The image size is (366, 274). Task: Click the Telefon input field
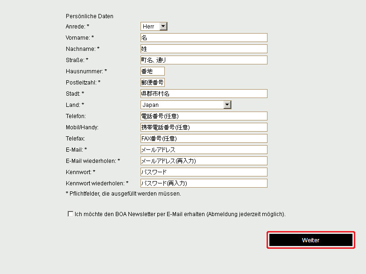click(204, 116)
